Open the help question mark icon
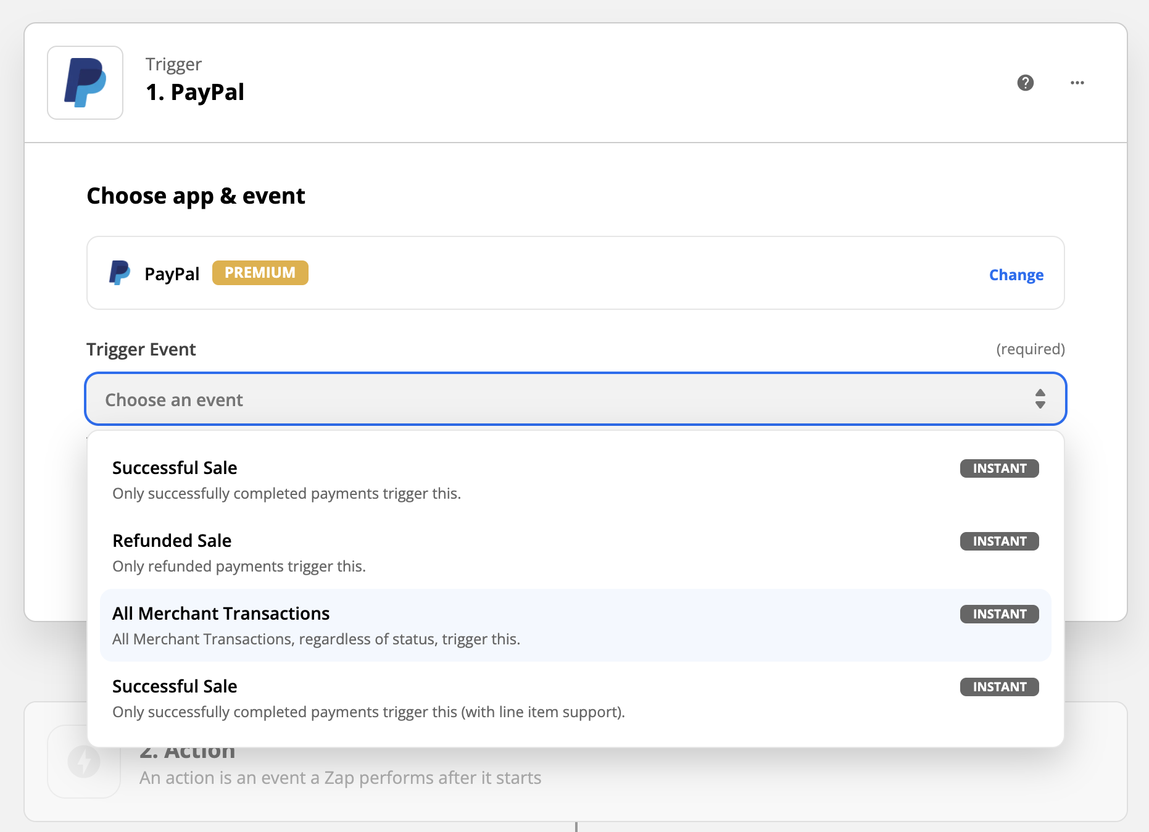The width and height of the screenshot is (1149, 832). coord(1026,83)
